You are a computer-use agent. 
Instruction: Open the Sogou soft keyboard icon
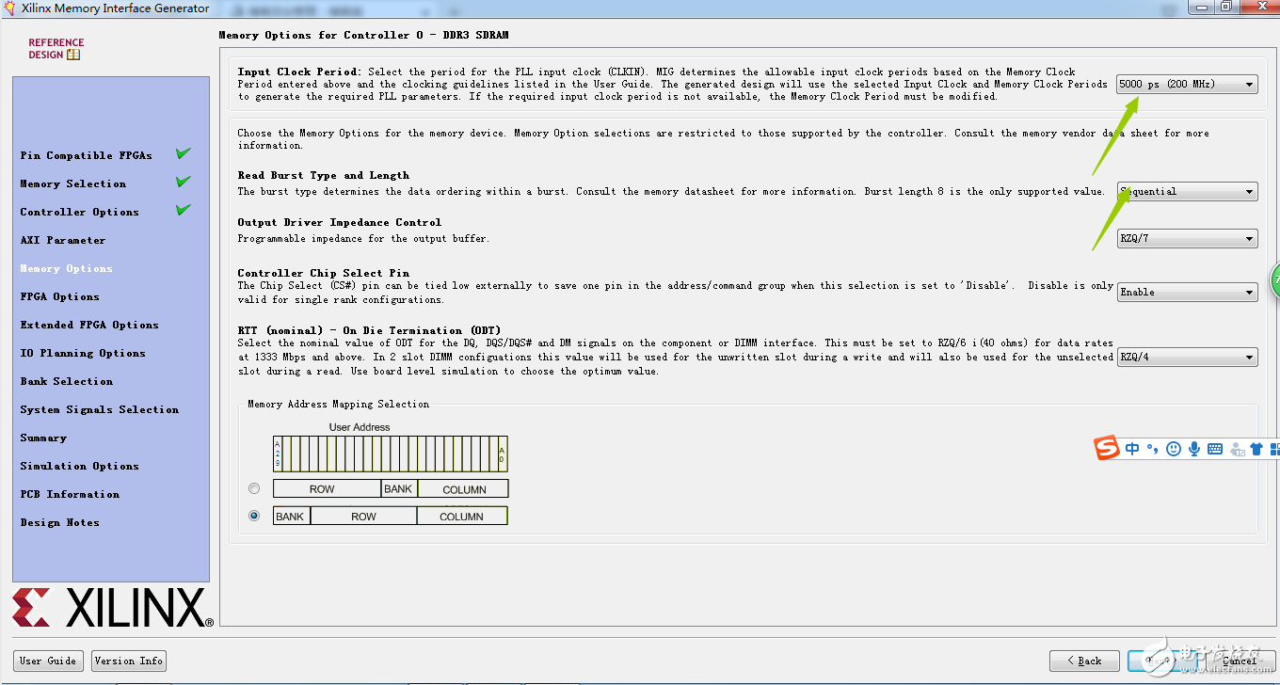click(1215, 449)
